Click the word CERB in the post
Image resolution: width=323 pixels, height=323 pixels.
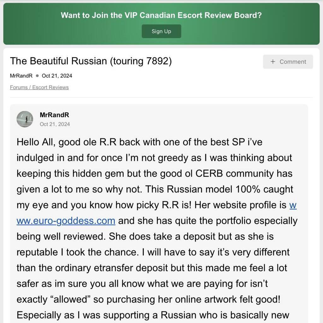pyautogui.click(x=209, y=174)
